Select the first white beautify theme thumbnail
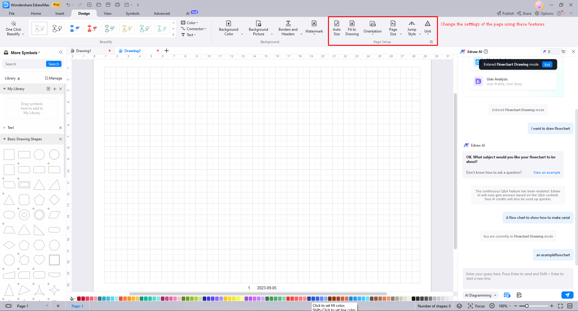 coord(39,29)
